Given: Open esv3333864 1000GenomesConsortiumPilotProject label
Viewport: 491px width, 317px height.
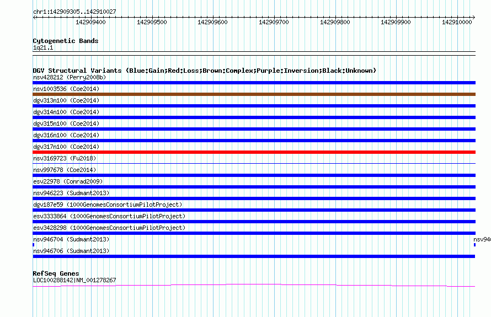Looking at the screenshot, I should point(109,216).
